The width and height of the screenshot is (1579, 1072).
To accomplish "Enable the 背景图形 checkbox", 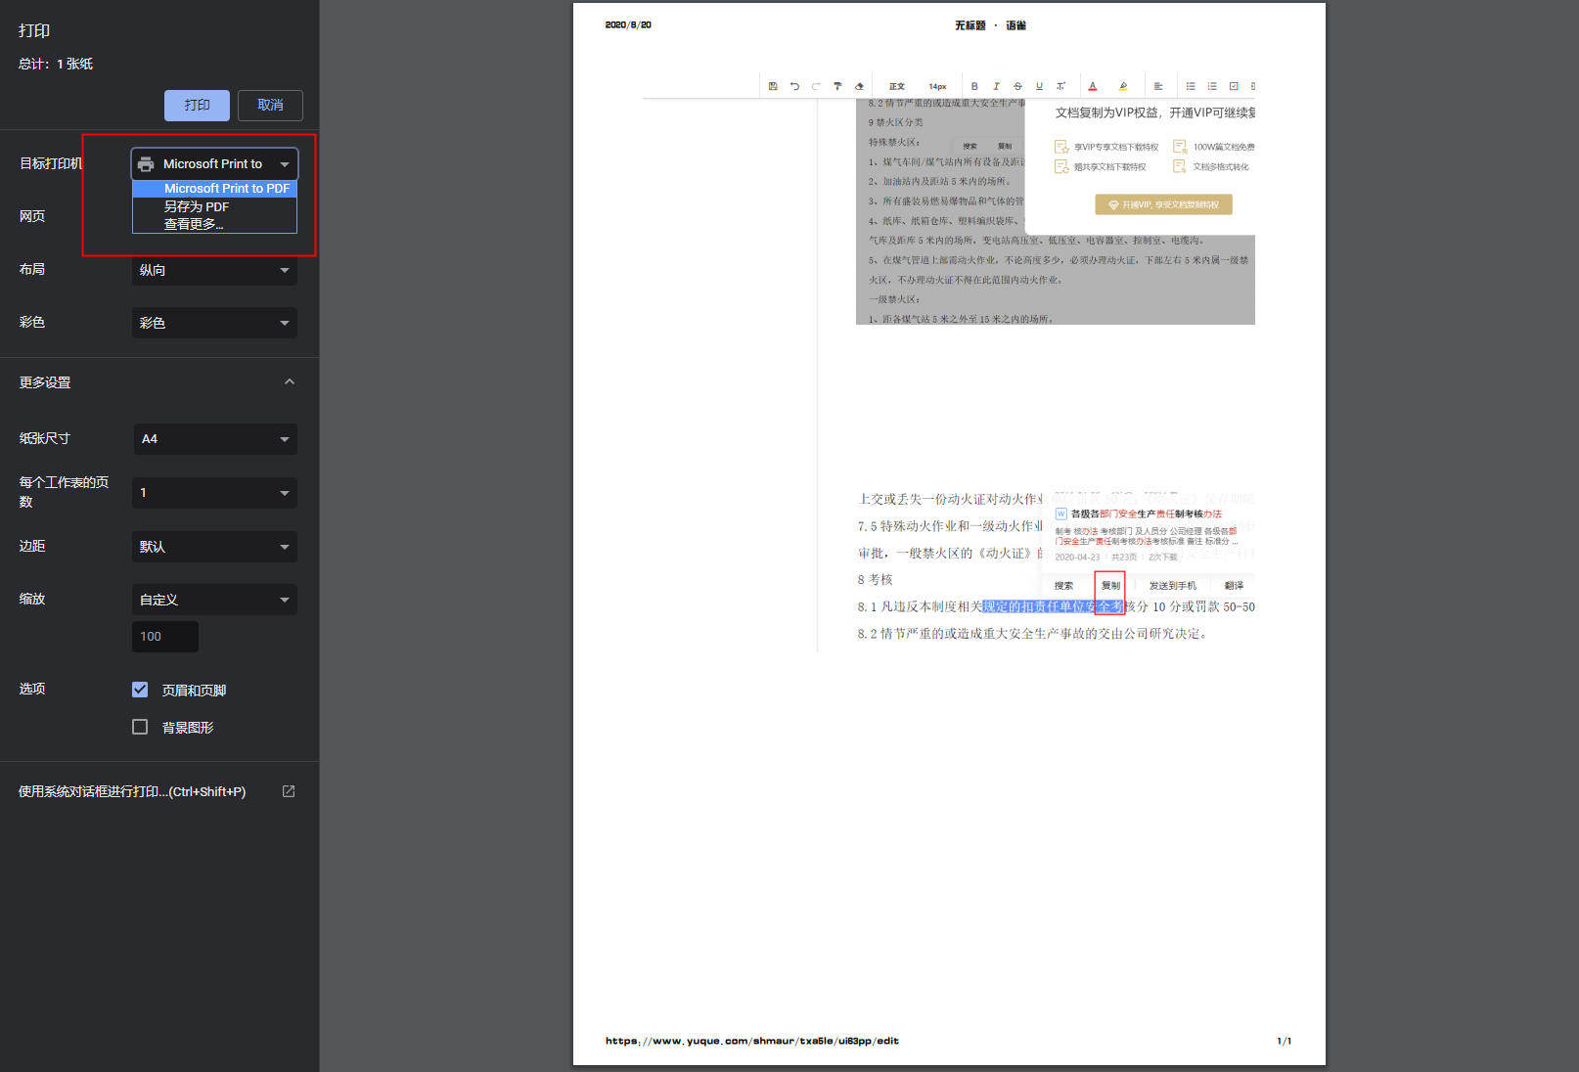I will (140, 727).
